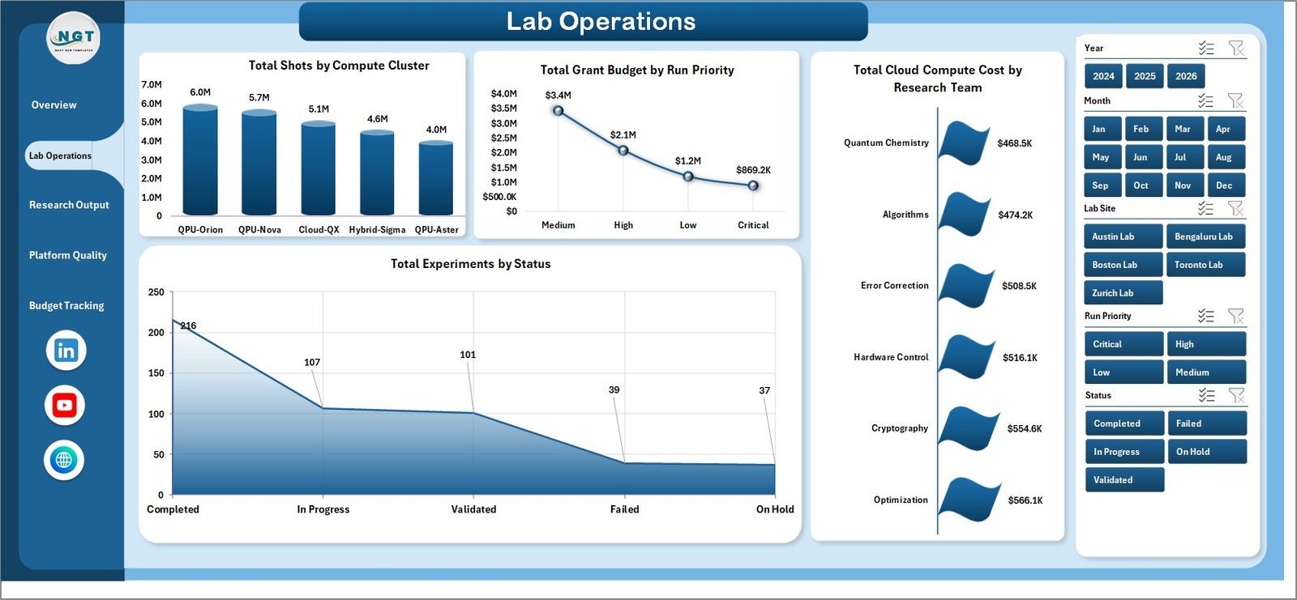Filter by Toronto Lab site

(1206, 265)
